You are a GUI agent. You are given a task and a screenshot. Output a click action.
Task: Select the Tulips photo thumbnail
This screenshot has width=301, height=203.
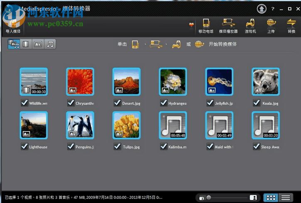click(x=127, y=125)
